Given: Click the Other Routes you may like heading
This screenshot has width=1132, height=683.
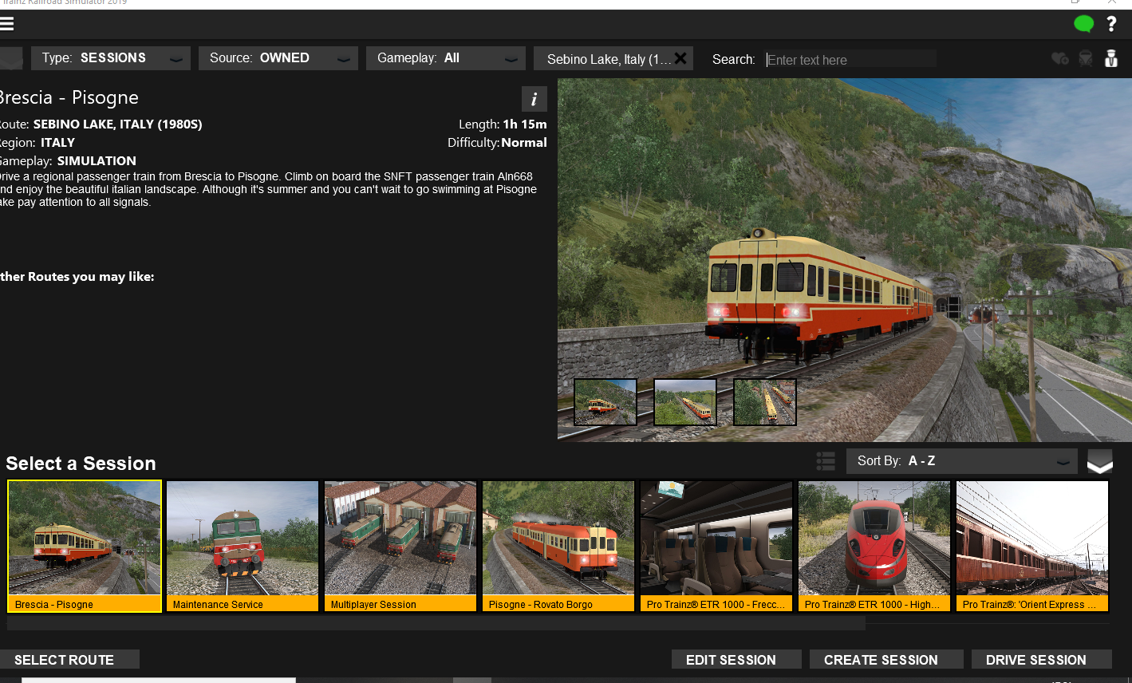Looking at the screenshot, I should (x=77, y=277).
